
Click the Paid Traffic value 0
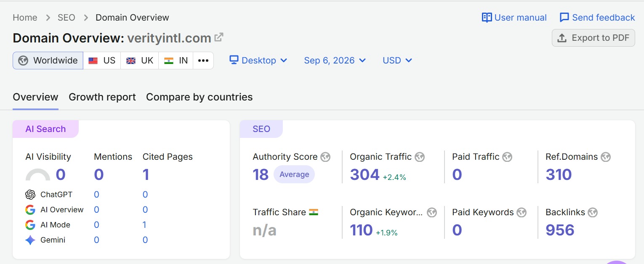(x=457, y=174)
